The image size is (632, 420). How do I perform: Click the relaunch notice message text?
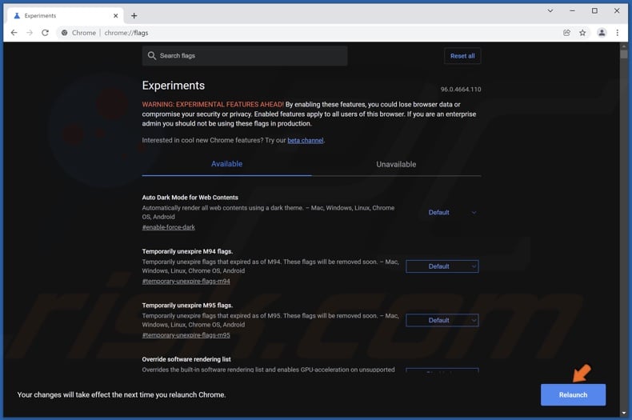[x=122, y=395]
